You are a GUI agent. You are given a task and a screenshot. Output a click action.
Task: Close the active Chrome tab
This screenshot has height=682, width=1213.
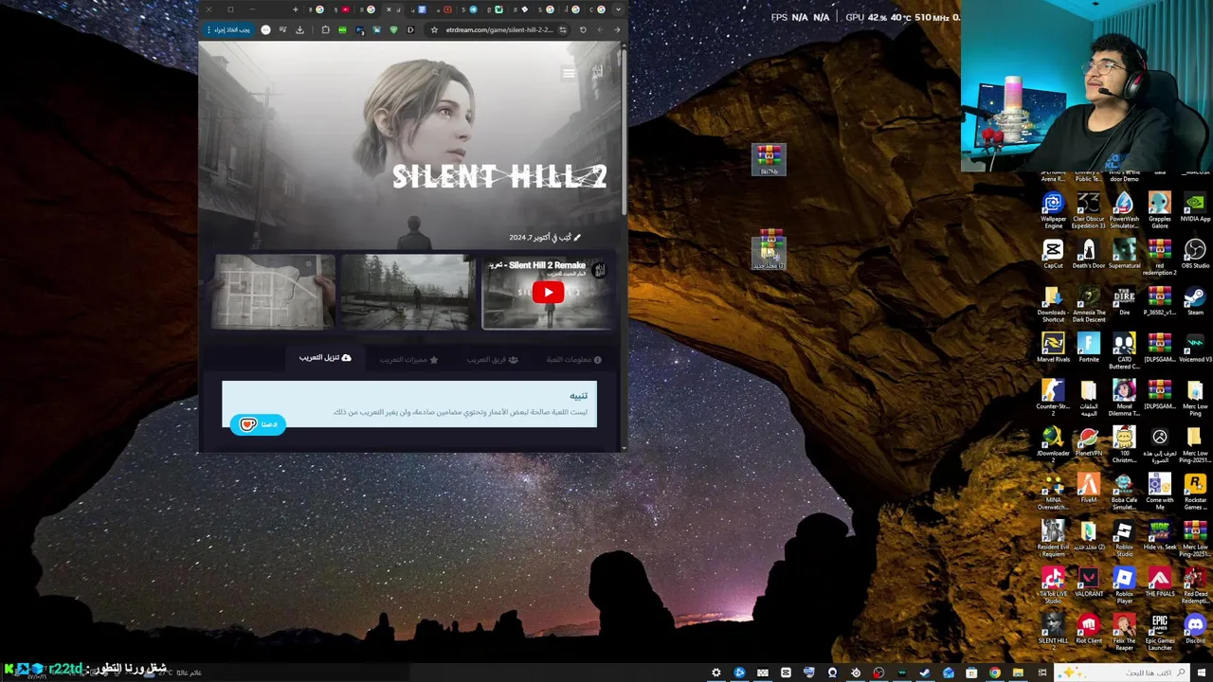(x=388, y=9)
